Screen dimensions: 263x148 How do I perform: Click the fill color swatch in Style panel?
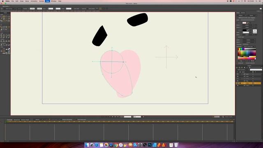pyautogui.click(x=245, y=23)
